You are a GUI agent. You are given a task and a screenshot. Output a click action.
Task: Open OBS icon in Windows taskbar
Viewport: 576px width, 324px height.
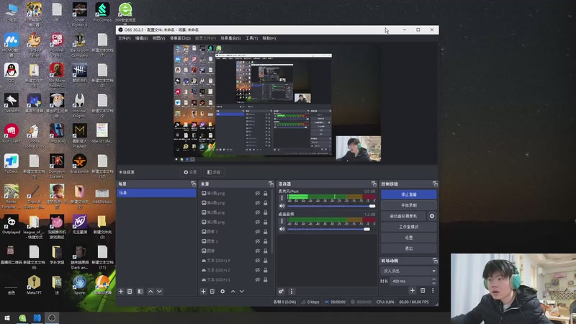(x=52, y=318)
